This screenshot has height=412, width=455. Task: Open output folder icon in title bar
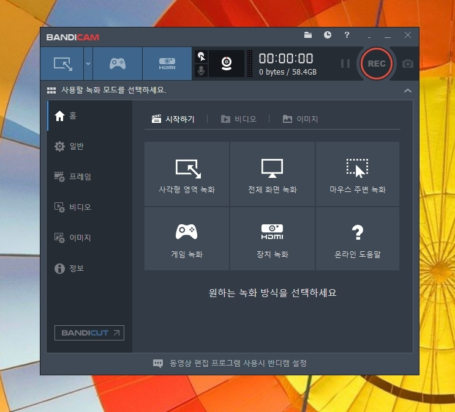[308, 35]
